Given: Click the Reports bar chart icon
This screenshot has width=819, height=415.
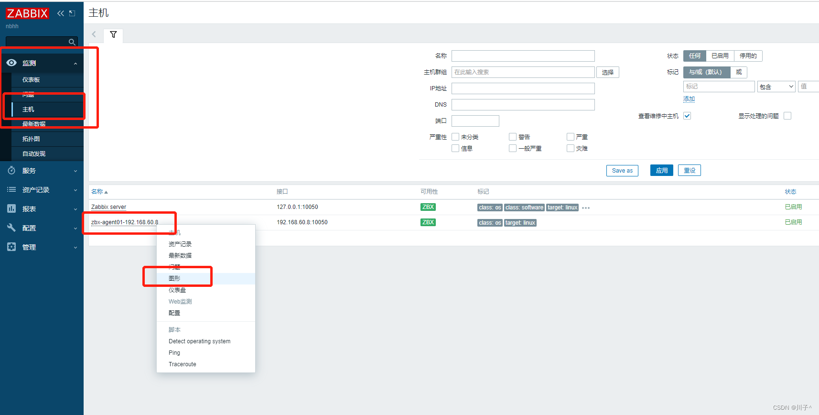Looking at the screenshot, I should (x=11, y=209).
